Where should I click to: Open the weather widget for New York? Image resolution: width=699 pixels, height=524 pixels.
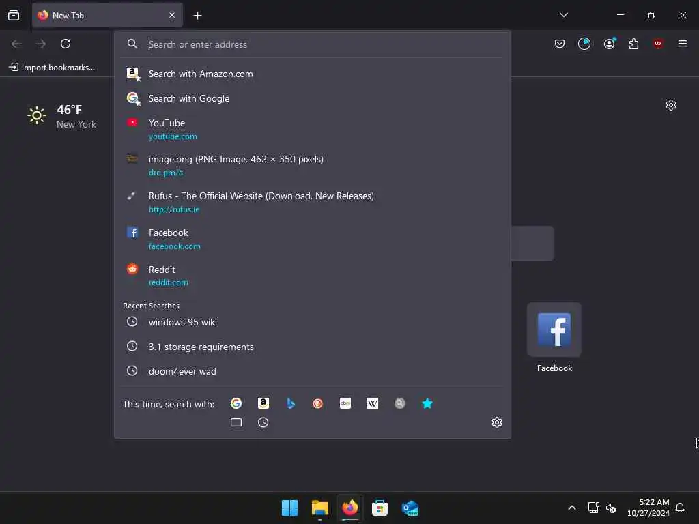coord(62,117)
